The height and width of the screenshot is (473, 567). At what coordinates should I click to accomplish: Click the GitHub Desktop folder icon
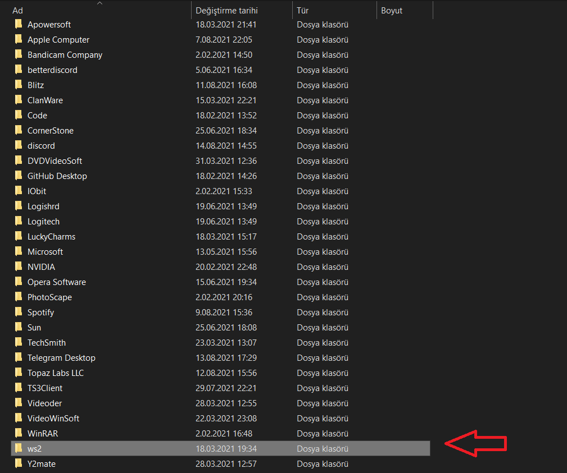click(19, 176)
